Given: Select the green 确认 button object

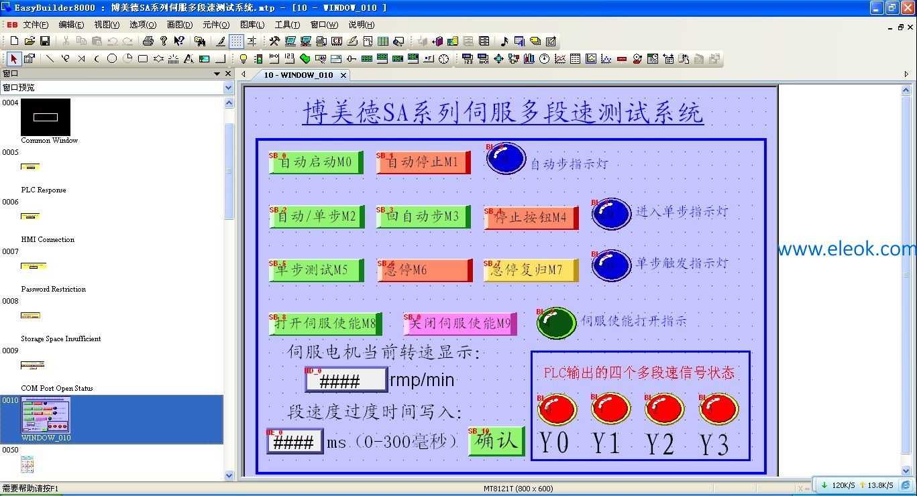Looking at the screenshot, I should [496, 441].
